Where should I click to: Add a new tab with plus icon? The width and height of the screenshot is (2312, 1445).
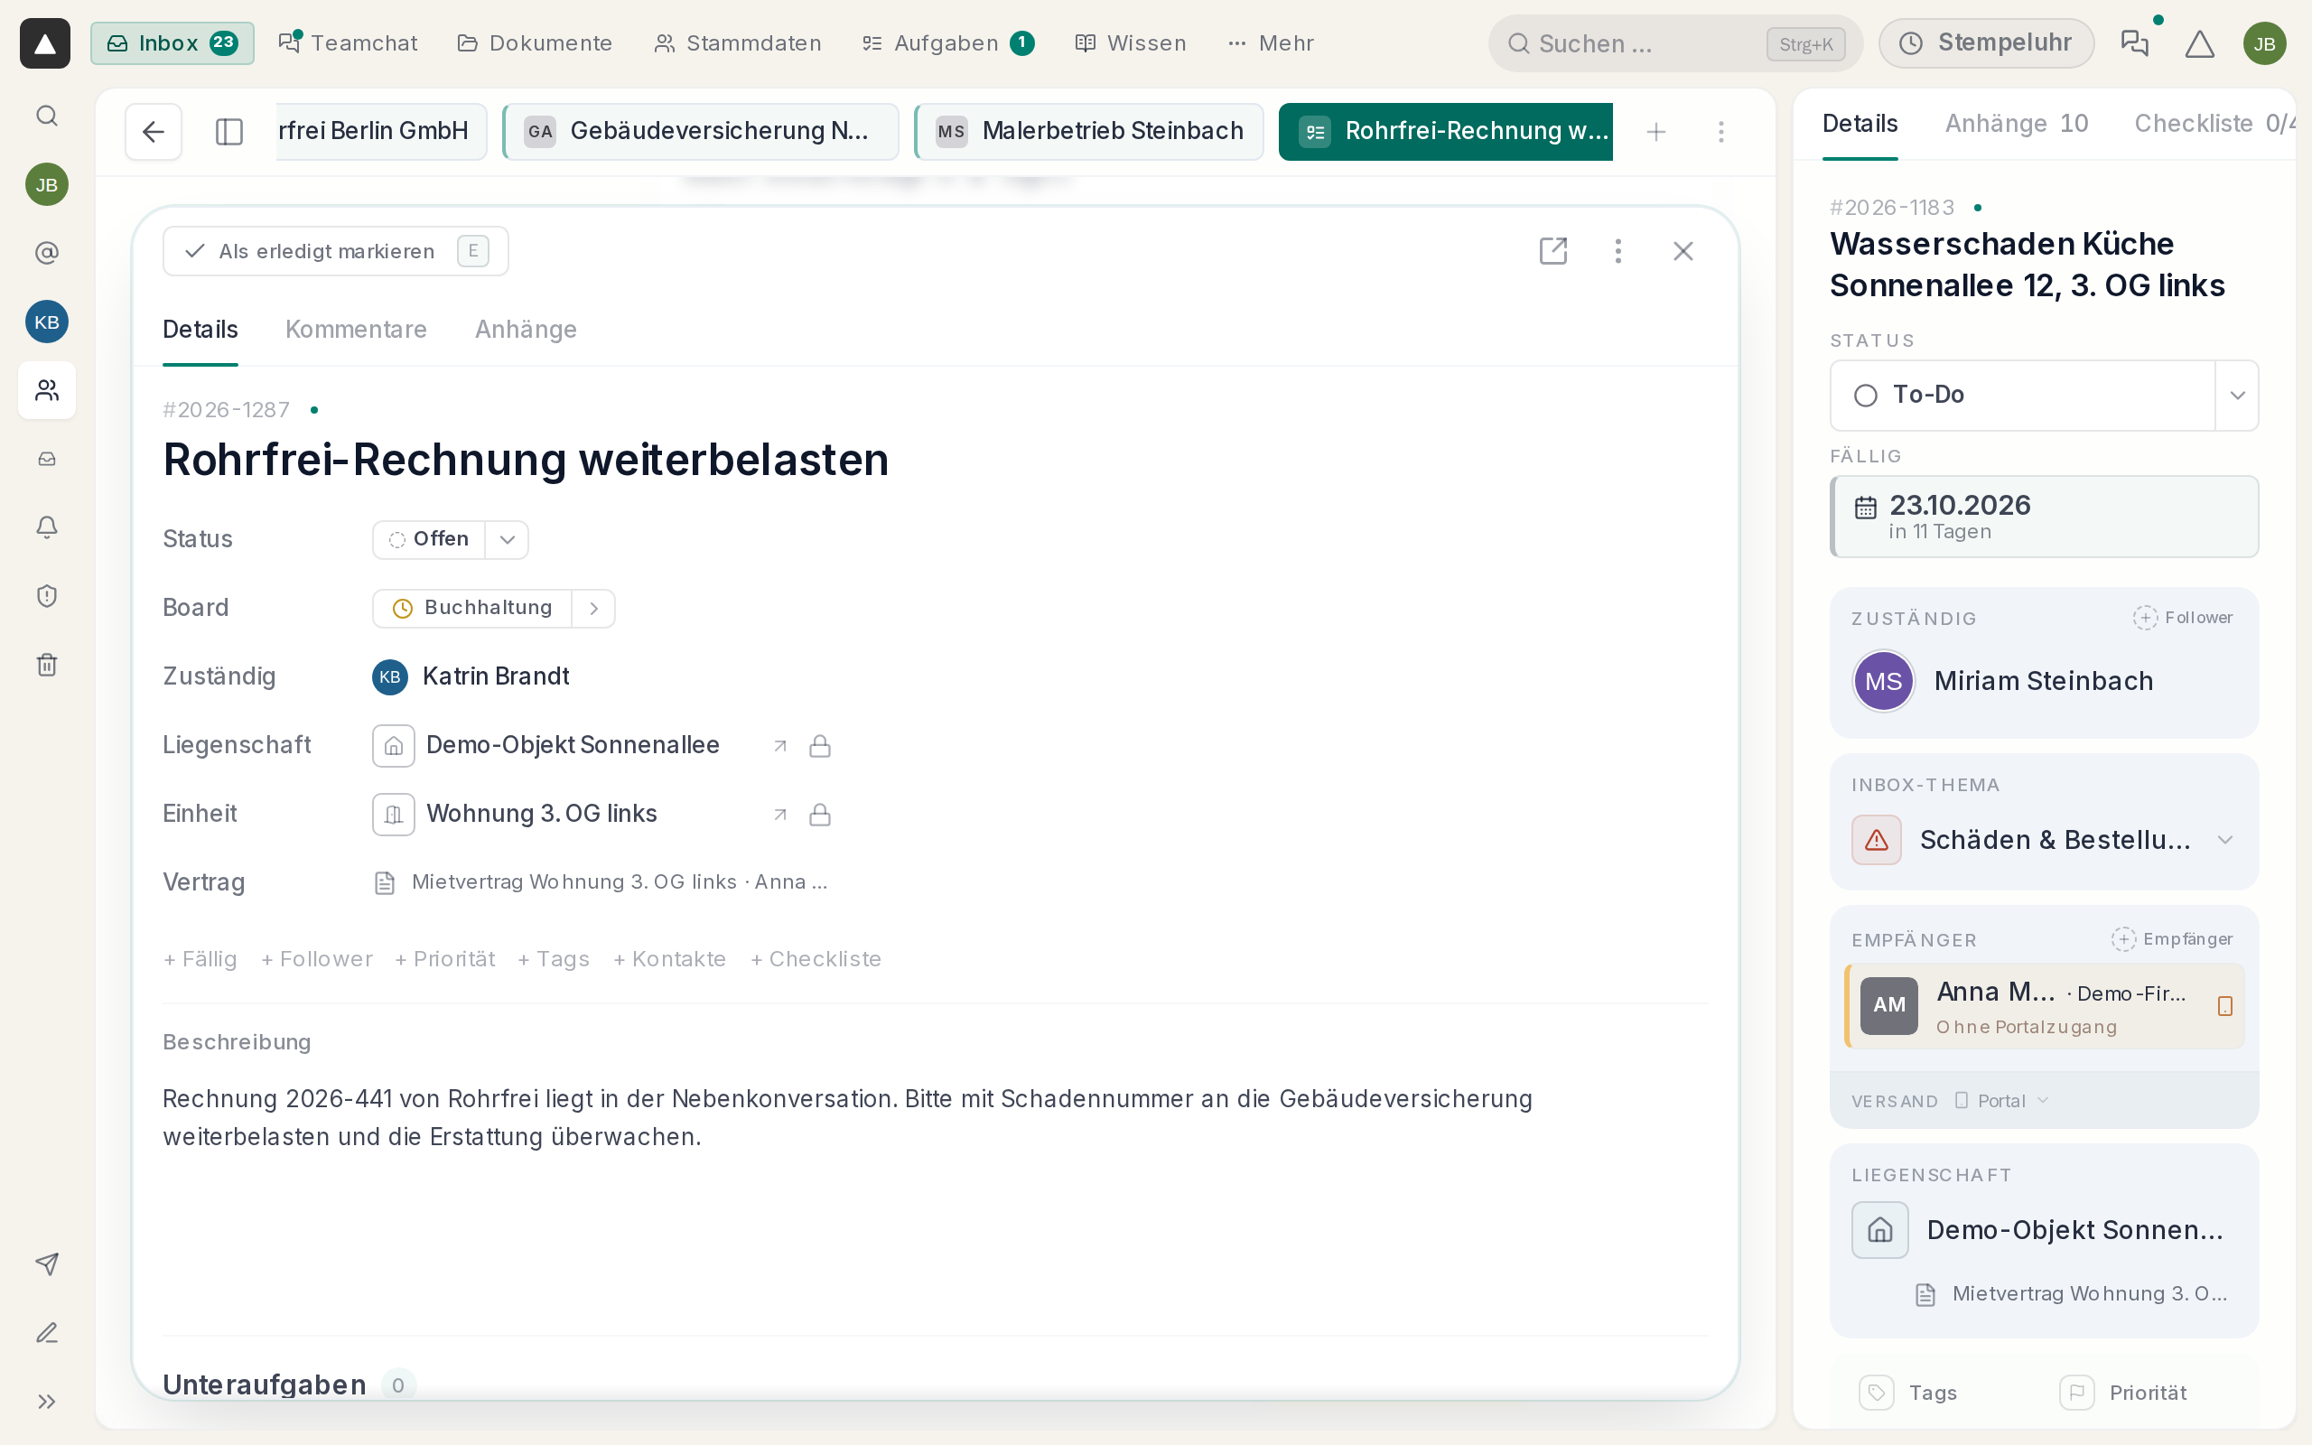tap(1656, 131)
